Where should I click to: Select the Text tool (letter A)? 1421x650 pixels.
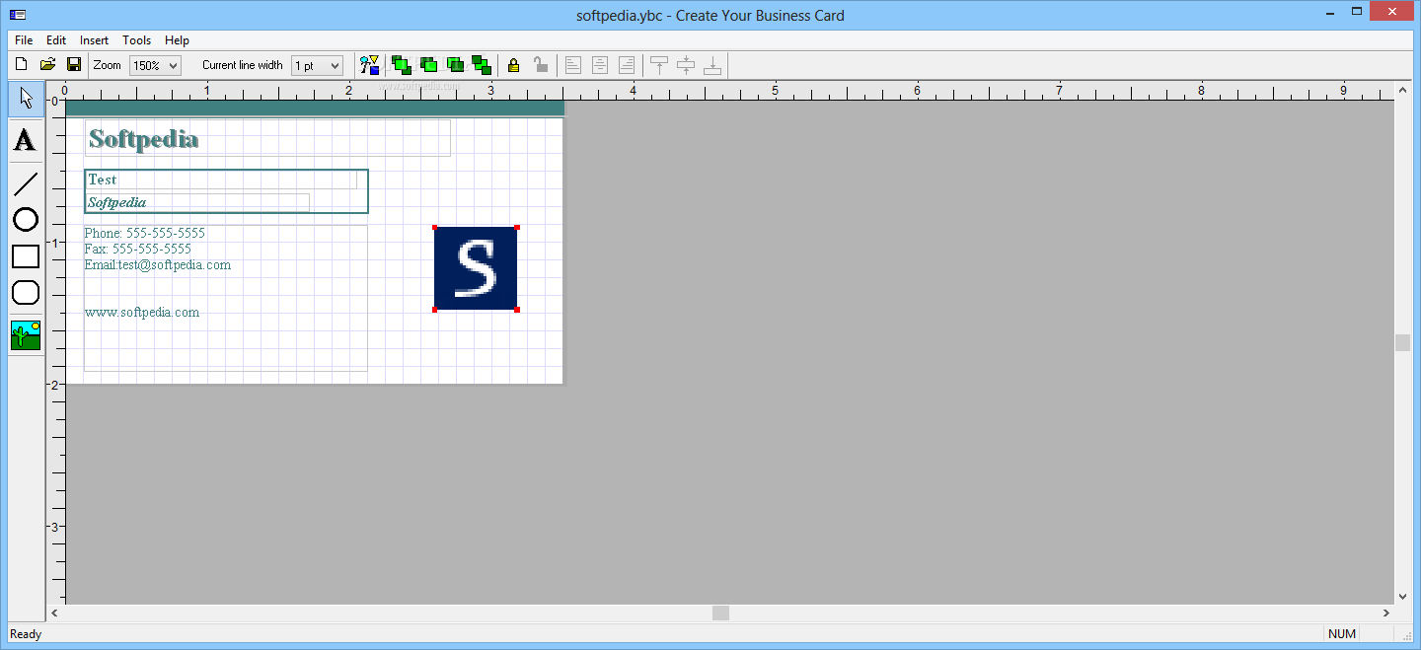[26, 140]
